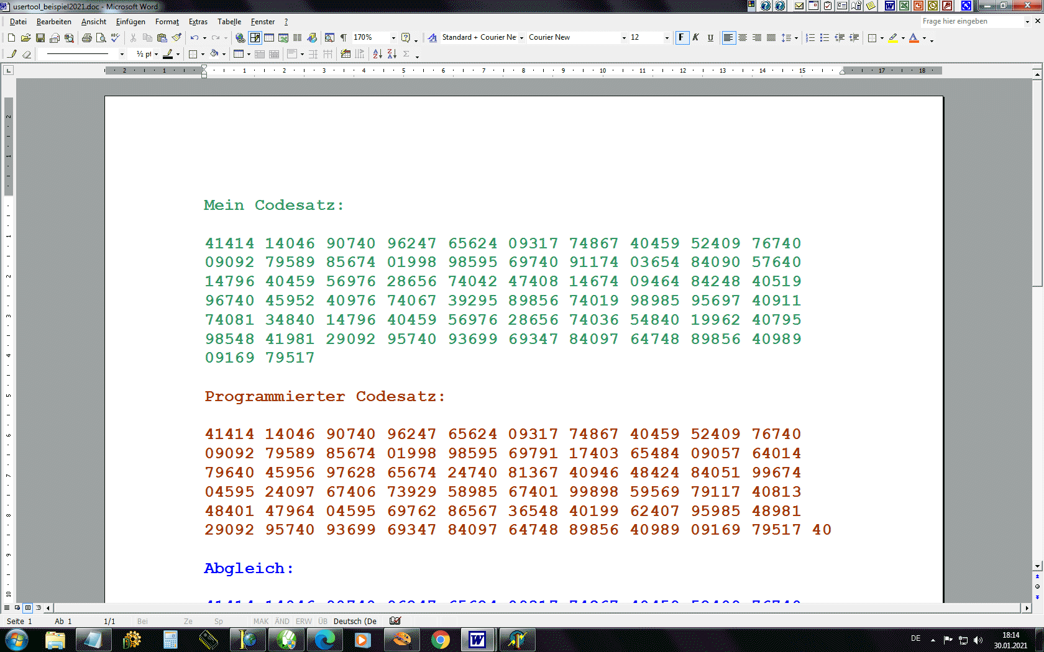The height and width of the screenshot is (652, 1044).
Task: Save the document with the floppy icon
Action: 40,38
